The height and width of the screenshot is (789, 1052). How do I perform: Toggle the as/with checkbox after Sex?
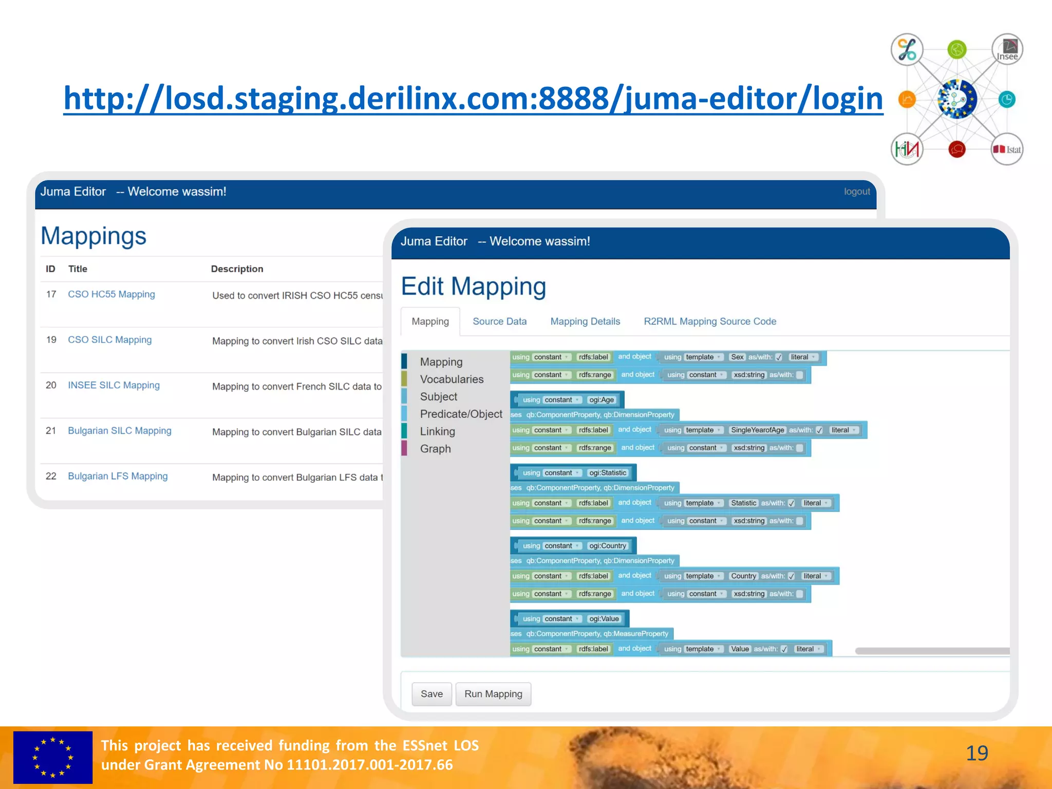(x=779, y=358)
